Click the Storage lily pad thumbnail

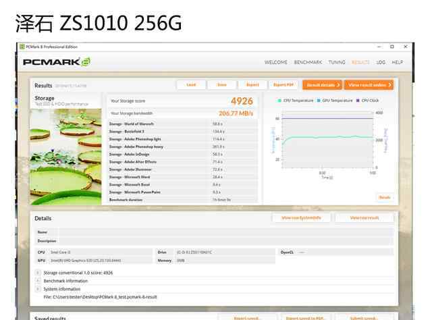(65, 157)
